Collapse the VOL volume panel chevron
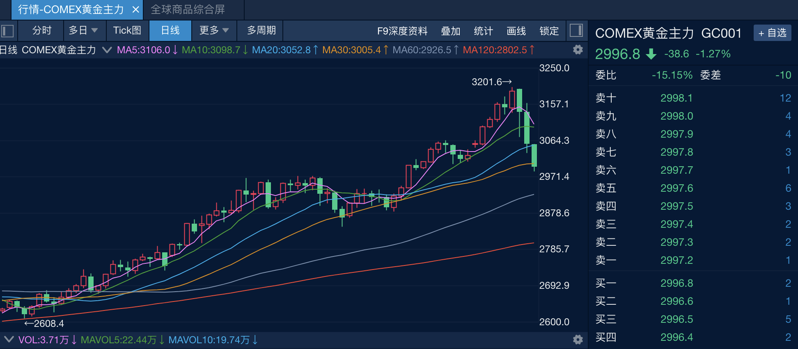 pyautogui.click(x=9, y=340)
